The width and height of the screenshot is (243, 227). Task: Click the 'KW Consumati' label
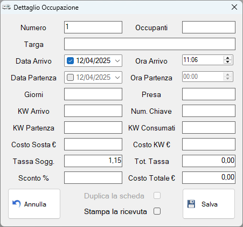tap(151, 128)
